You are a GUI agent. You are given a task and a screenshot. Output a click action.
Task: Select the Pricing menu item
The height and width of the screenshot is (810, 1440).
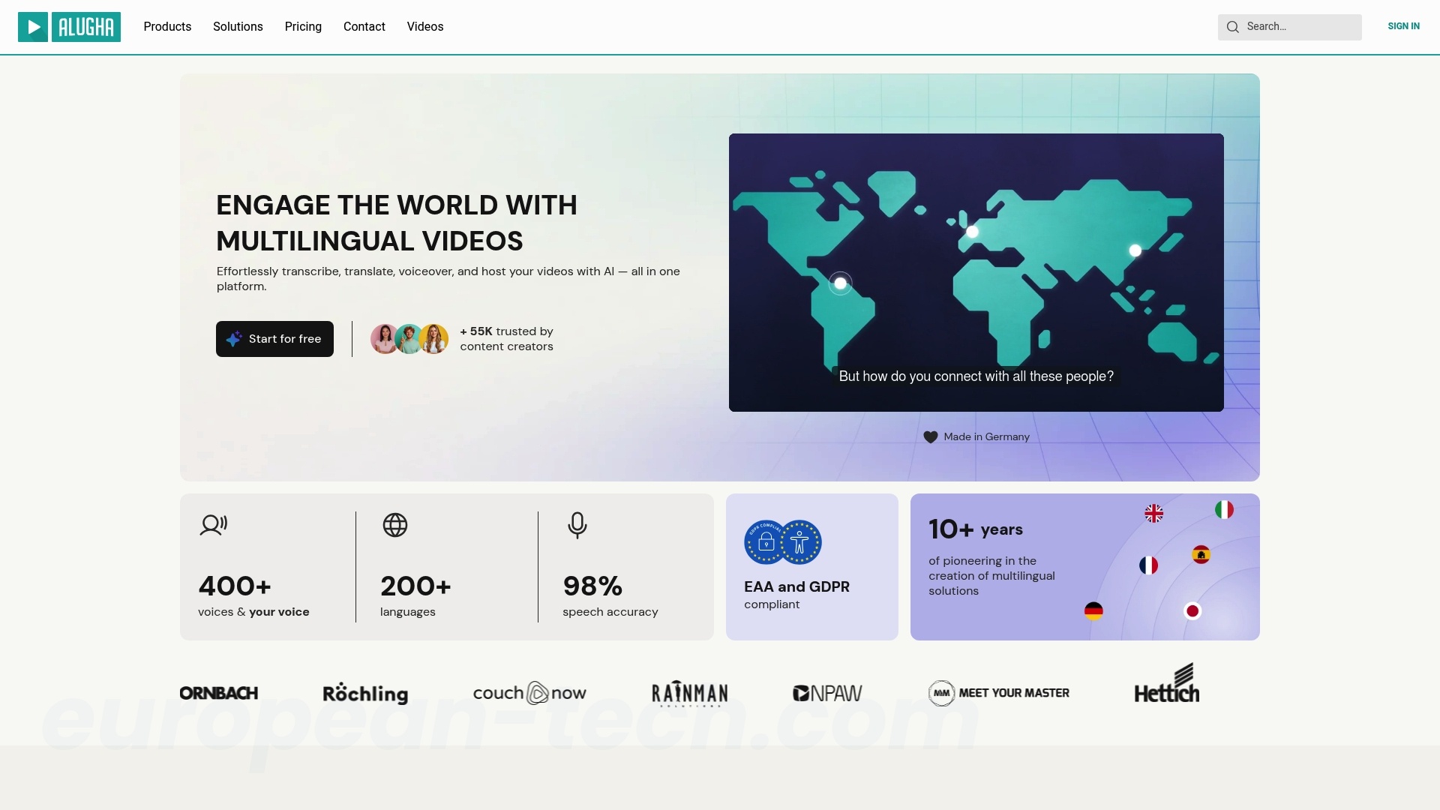[x=303, y=27]
